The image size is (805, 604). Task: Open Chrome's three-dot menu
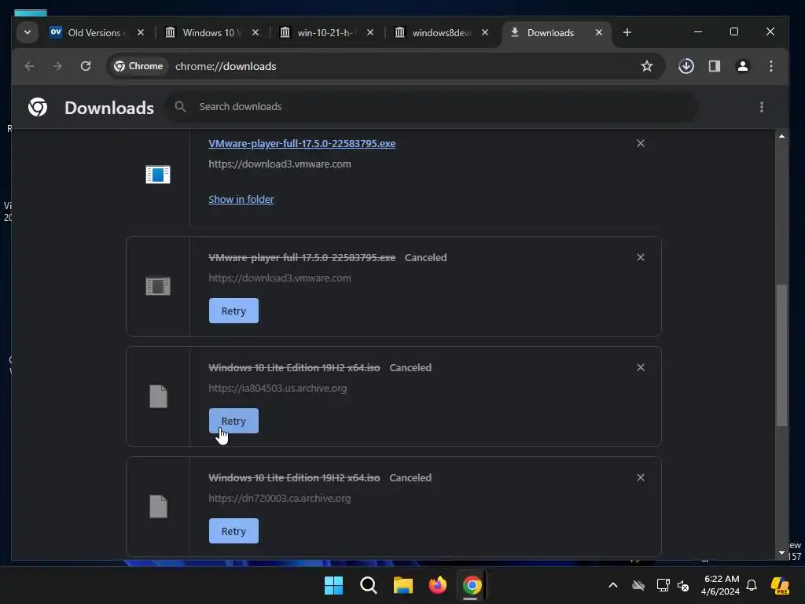pos(771,66)
